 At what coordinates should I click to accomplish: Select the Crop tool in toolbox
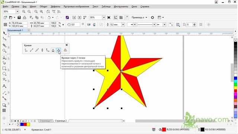pos(4,45)
